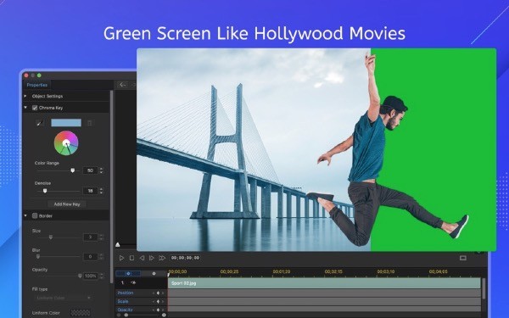
Task: Step forward one frame in preview
Action: pos(152,258)
